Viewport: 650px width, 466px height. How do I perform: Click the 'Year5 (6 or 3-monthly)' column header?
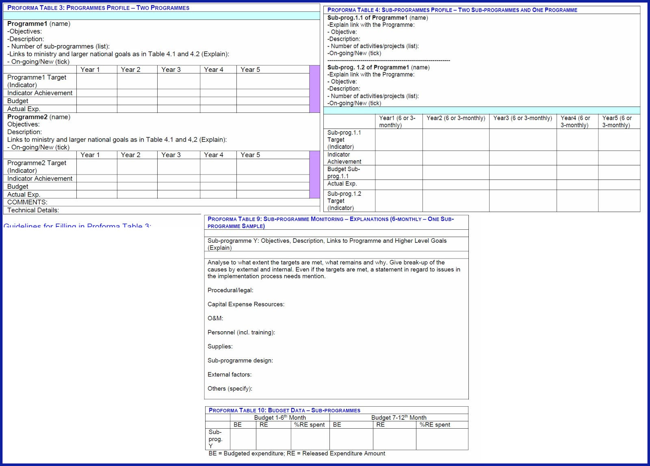[619, 121]
